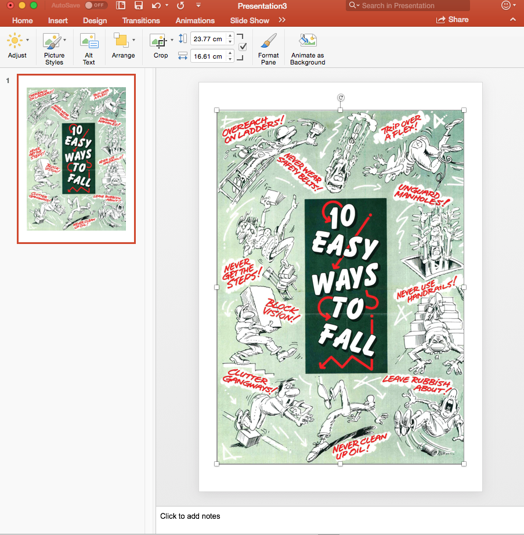Click the Alt Text icon
Screen dimensions: 524x535
tap(89, 41)
